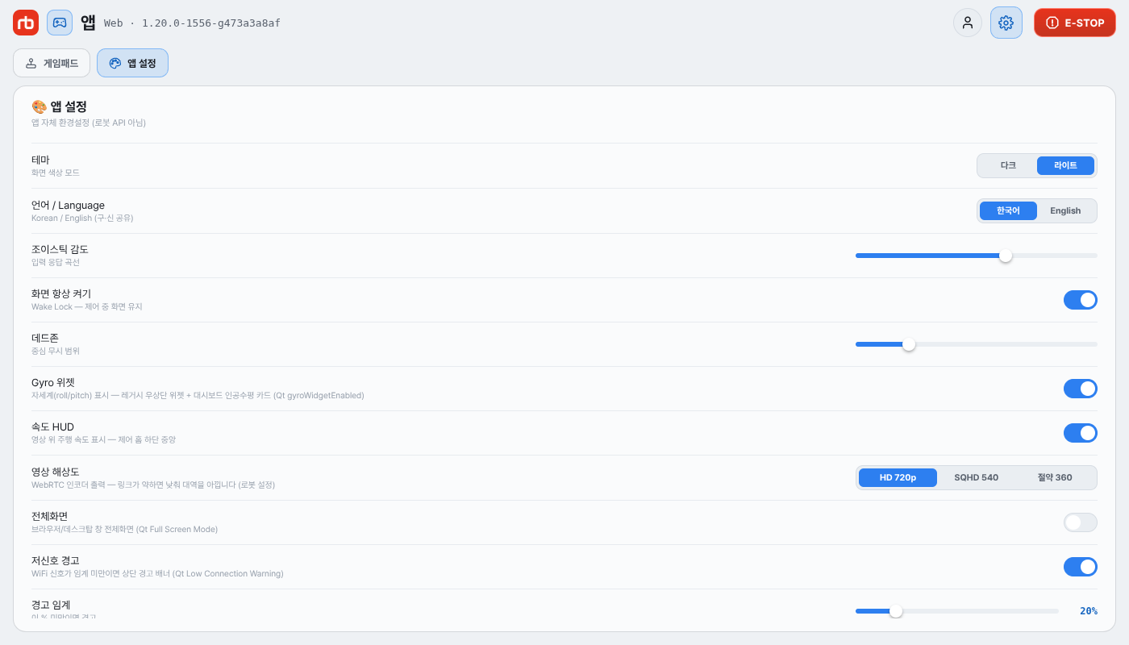This screenshot has height=645, width=1129.
Task: Choose the 라이트 theme option
Action: click(x=1065, y=165)
